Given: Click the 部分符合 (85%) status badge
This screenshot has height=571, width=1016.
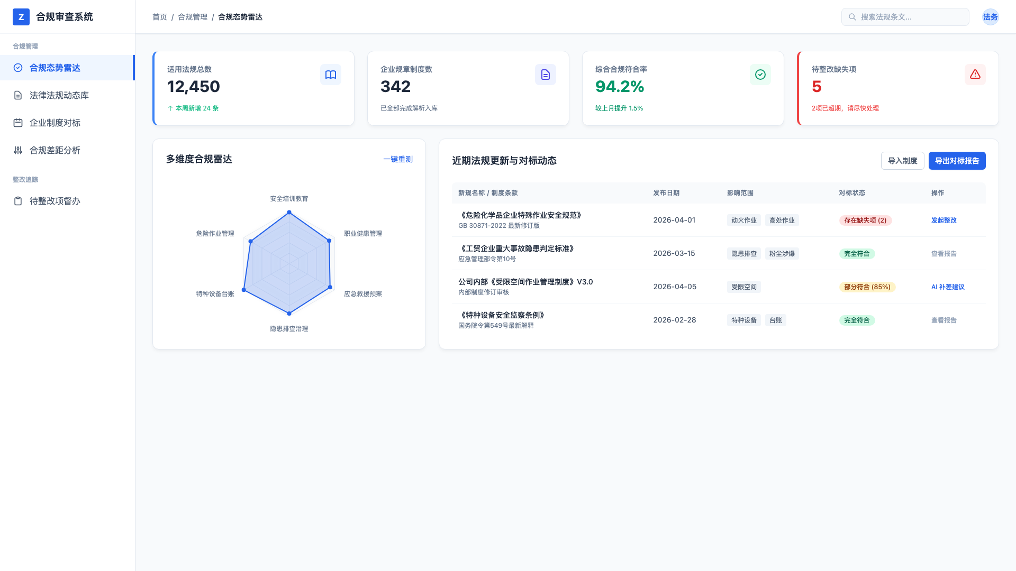Looking at the screenshot, I should (867, 287).
